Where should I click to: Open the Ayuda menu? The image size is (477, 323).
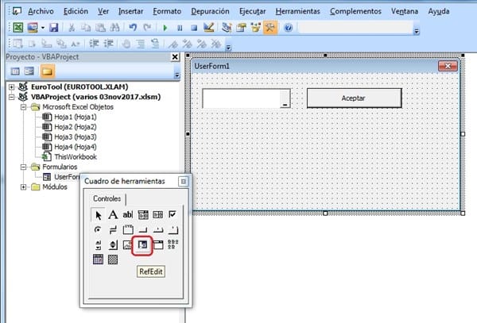pos(439,12)
